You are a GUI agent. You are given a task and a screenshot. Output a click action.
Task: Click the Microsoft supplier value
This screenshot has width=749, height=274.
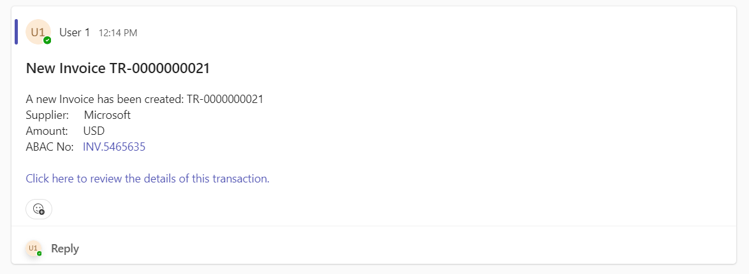[107, 115]
